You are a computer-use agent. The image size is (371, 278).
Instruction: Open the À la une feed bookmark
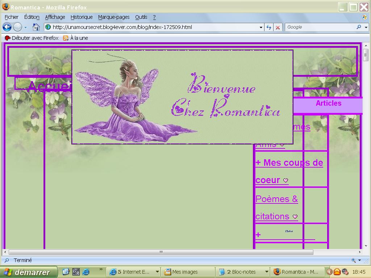(76, 38)
